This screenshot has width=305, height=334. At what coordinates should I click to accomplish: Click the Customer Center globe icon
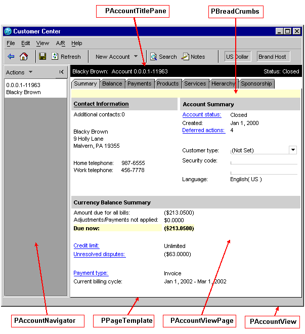pyautogui.click(x=8, y=31)
